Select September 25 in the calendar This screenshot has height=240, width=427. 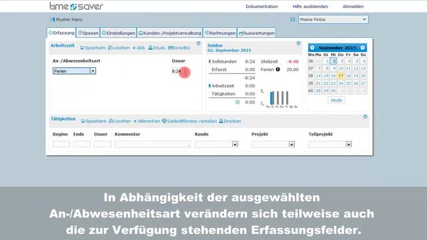pyautogui.click(x=348, y=83)
